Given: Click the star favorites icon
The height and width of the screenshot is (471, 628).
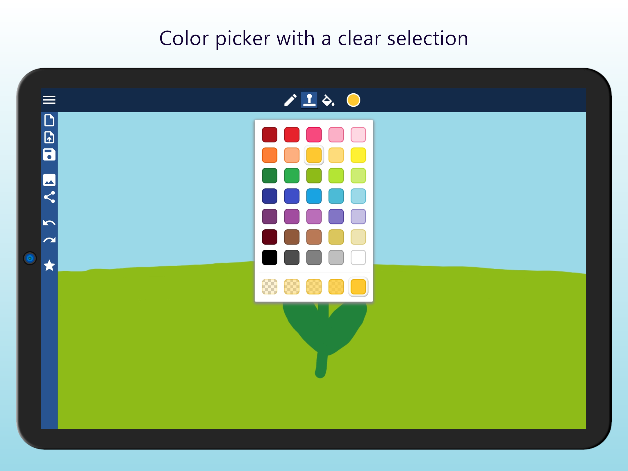Looking at the screenshot, I should point(49,265).
